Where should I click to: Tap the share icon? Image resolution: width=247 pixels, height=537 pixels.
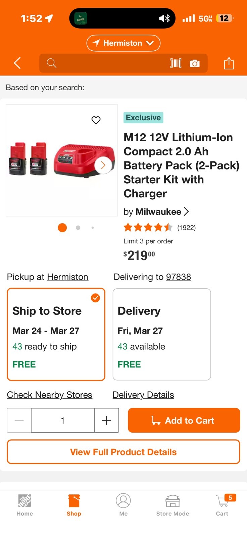click(x=229, y=63)
